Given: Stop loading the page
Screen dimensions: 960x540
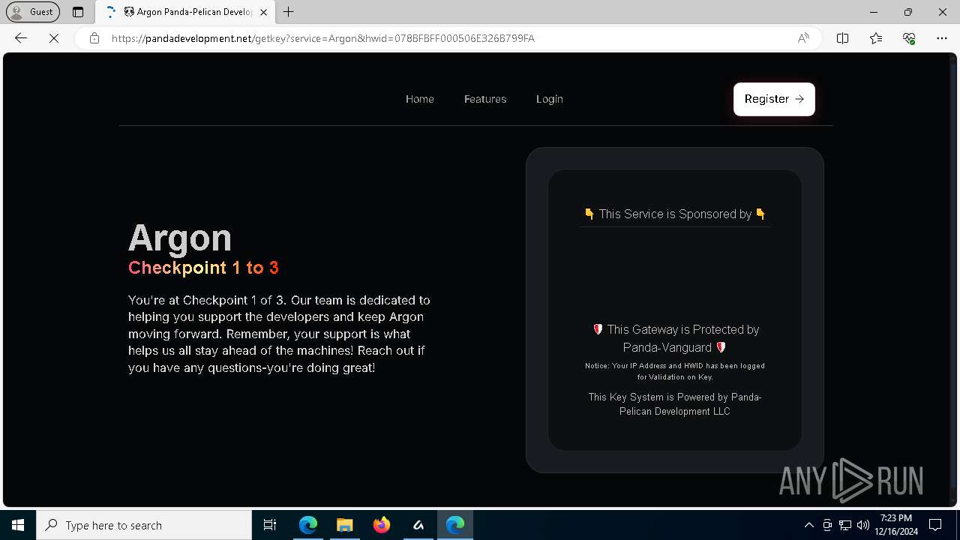Looking at the screenshot, I should 54,38.
